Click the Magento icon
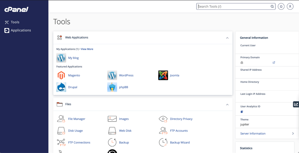299x153 pixels. (x=61, y=75)
